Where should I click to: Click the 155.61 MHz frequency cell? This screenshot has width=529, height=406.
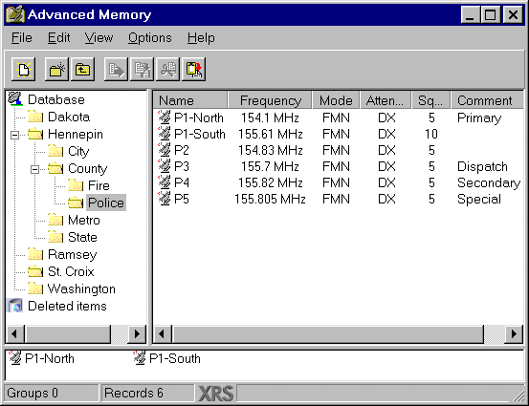[x=270, y=134]
